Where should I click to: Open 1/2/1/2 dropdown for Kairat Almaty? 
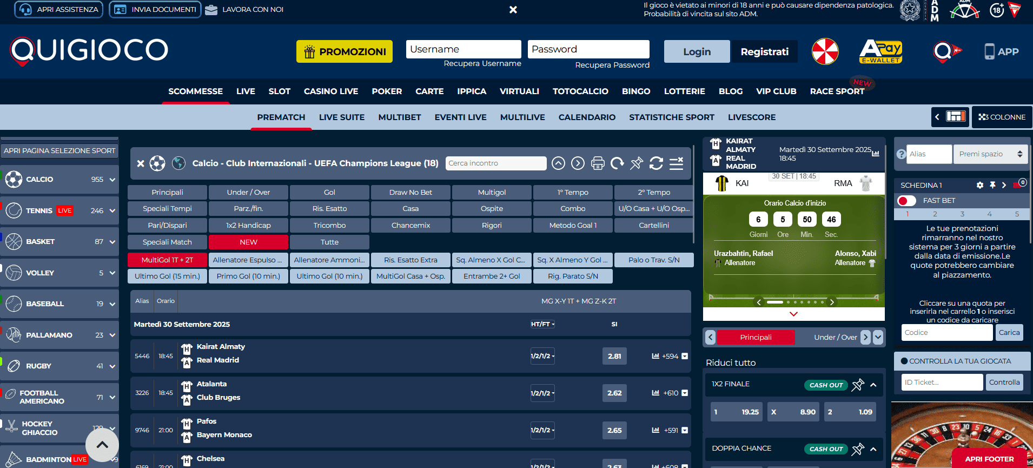click(x=542, y=356)
